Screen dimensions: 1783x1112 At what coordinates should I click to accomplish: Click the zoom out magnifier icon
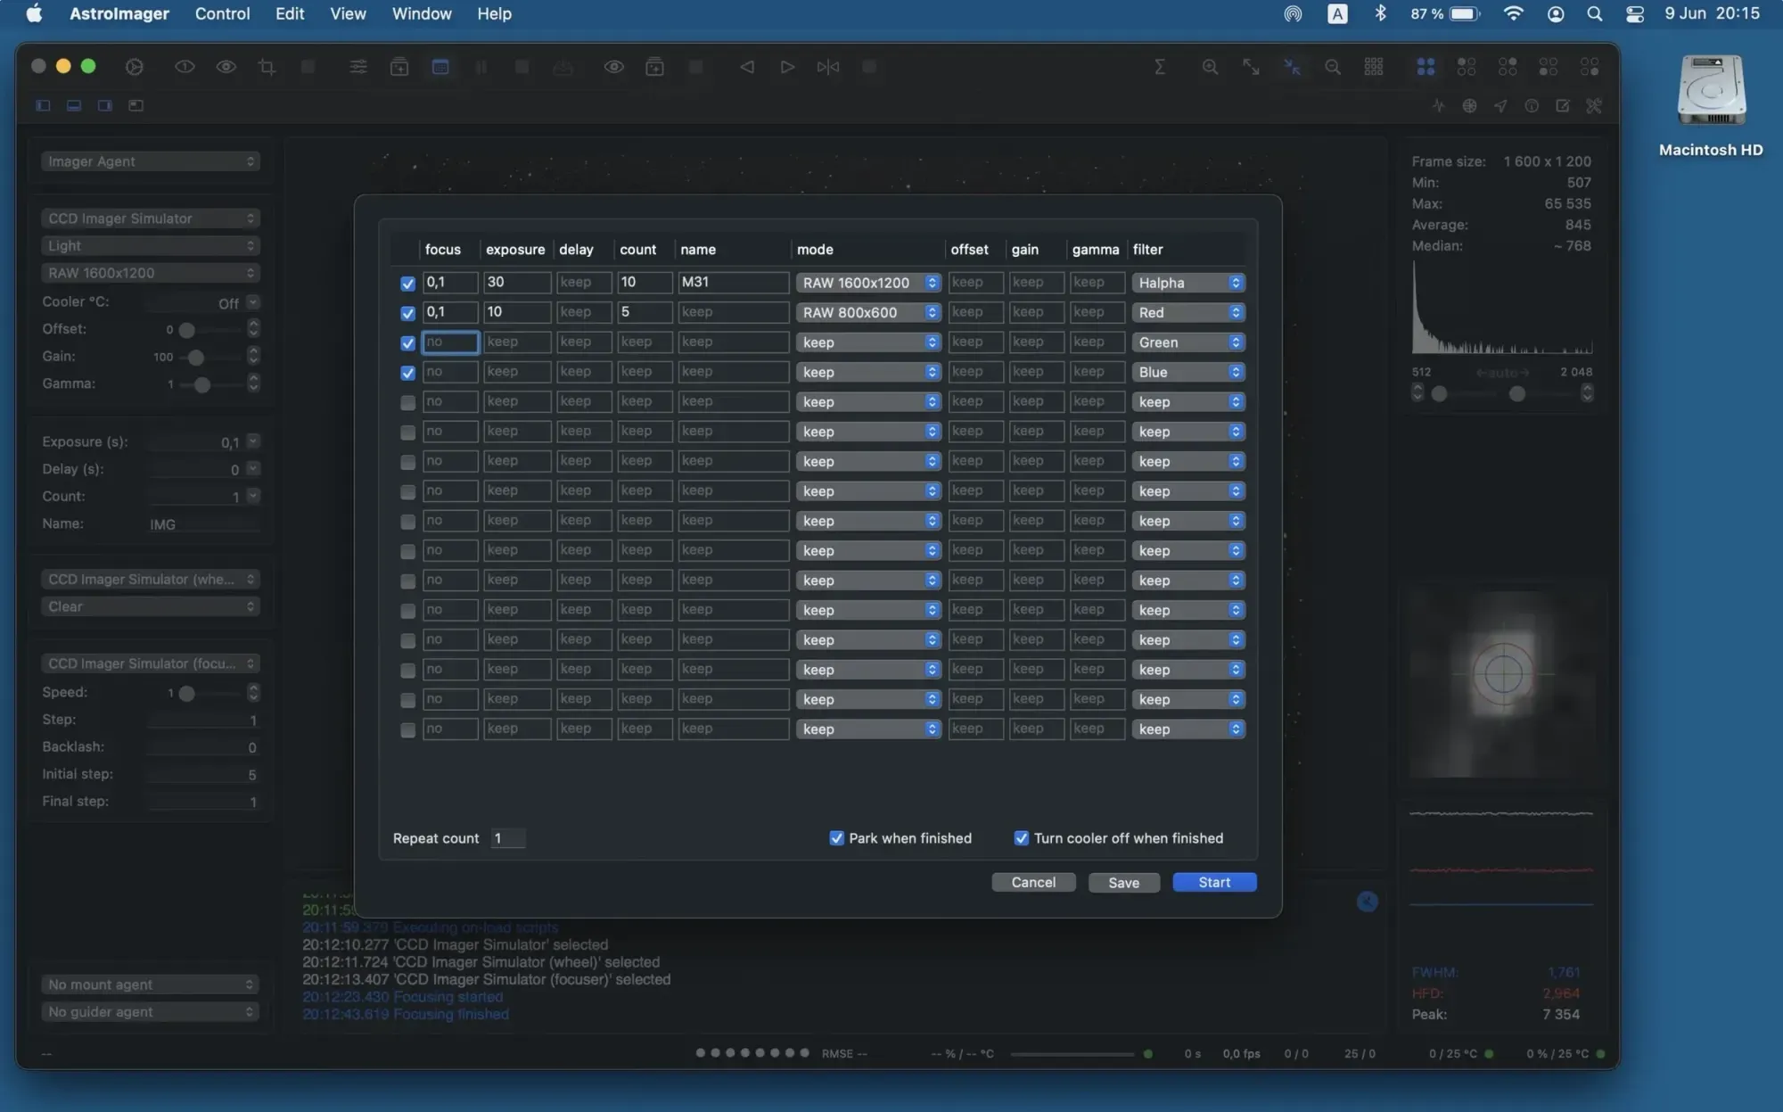pos(1333,67)
